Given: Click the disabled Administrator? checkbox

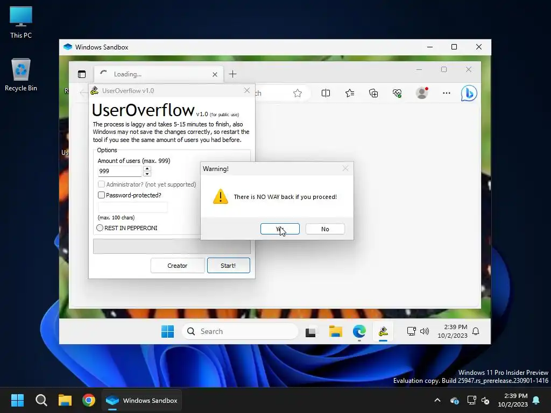Looking at the screenshot, I should click(x=101, y=184).
